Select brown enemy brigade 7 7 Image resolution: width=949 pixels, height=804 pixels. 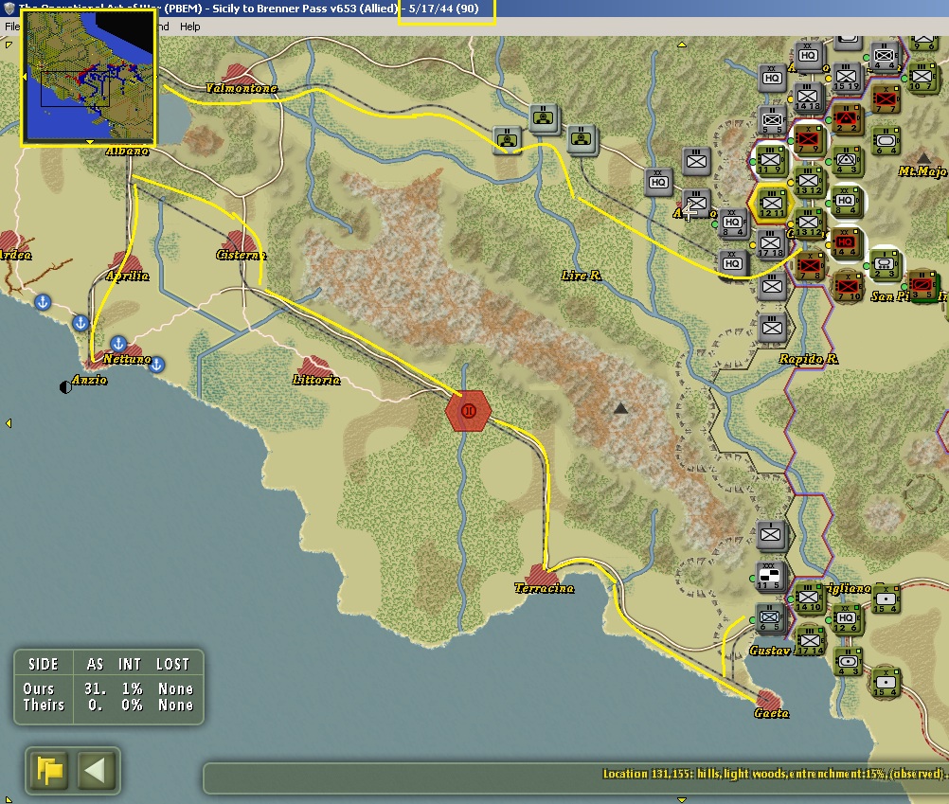(885, 98)
